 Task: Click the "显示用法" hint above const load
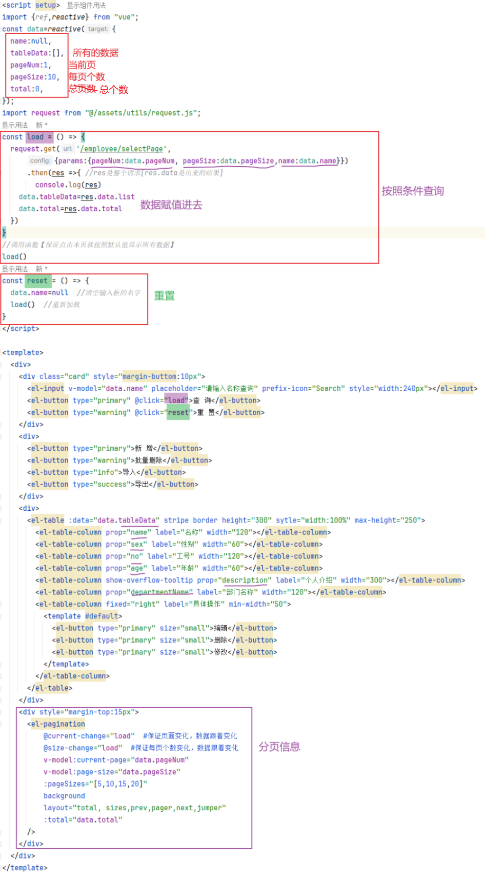pos(15,125)
